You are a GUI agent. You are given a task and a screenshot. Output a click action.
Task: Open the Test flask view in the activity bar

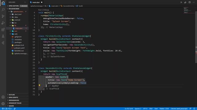pos(3,36)
